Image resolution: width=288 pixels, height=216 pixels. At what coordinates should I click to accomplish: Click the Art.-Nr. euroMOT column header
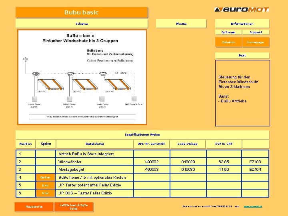point(152,144)
